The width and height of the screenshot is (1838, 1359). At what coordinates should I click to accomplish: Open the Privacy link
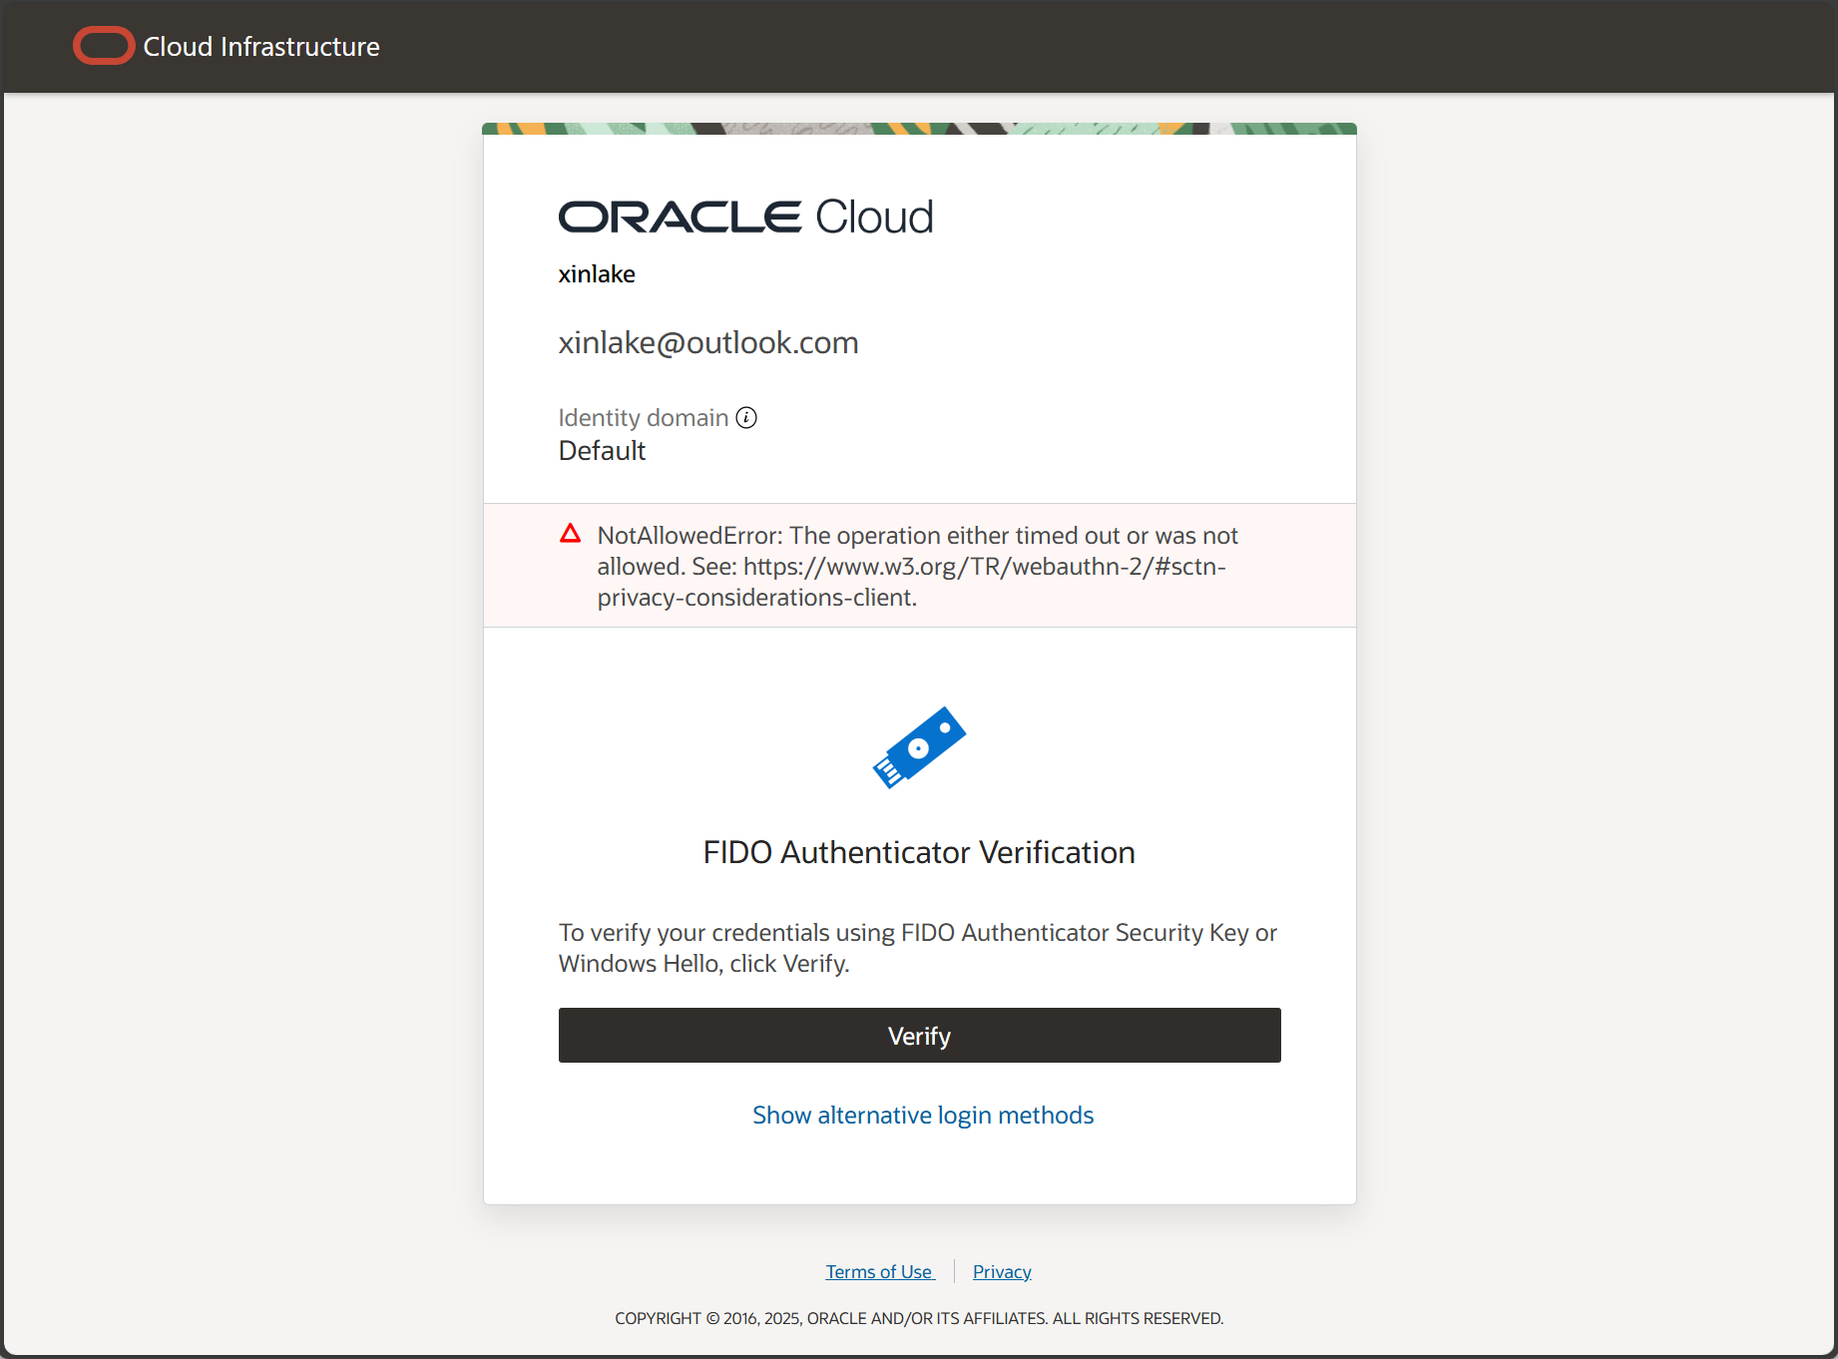(x=1002, y=1272)
